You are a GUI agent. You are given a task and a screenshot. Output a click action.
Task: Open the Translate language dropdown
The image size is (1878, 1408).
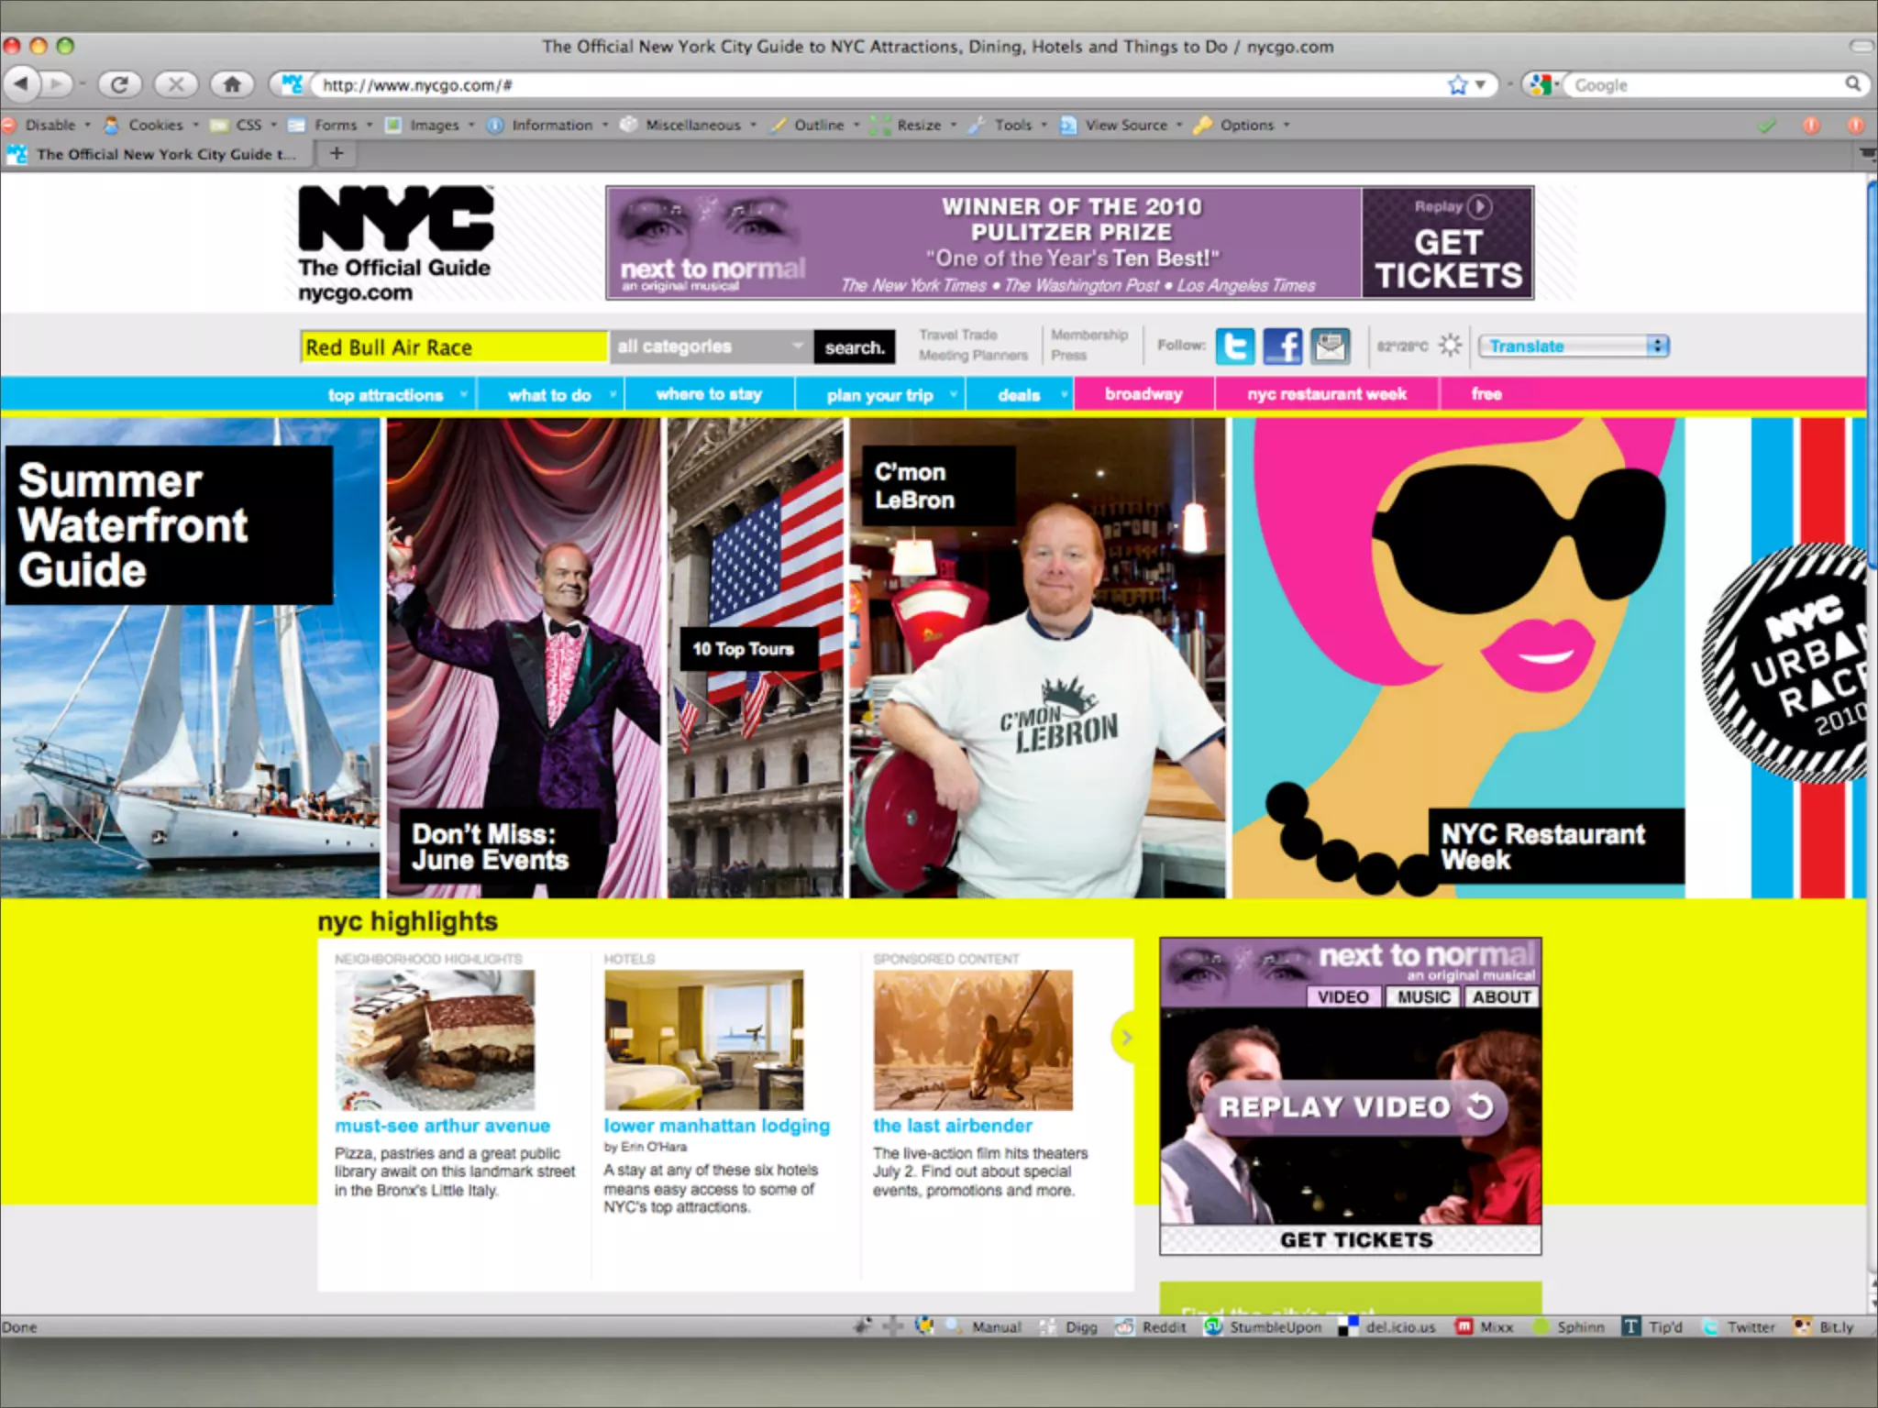(1573, 346)
